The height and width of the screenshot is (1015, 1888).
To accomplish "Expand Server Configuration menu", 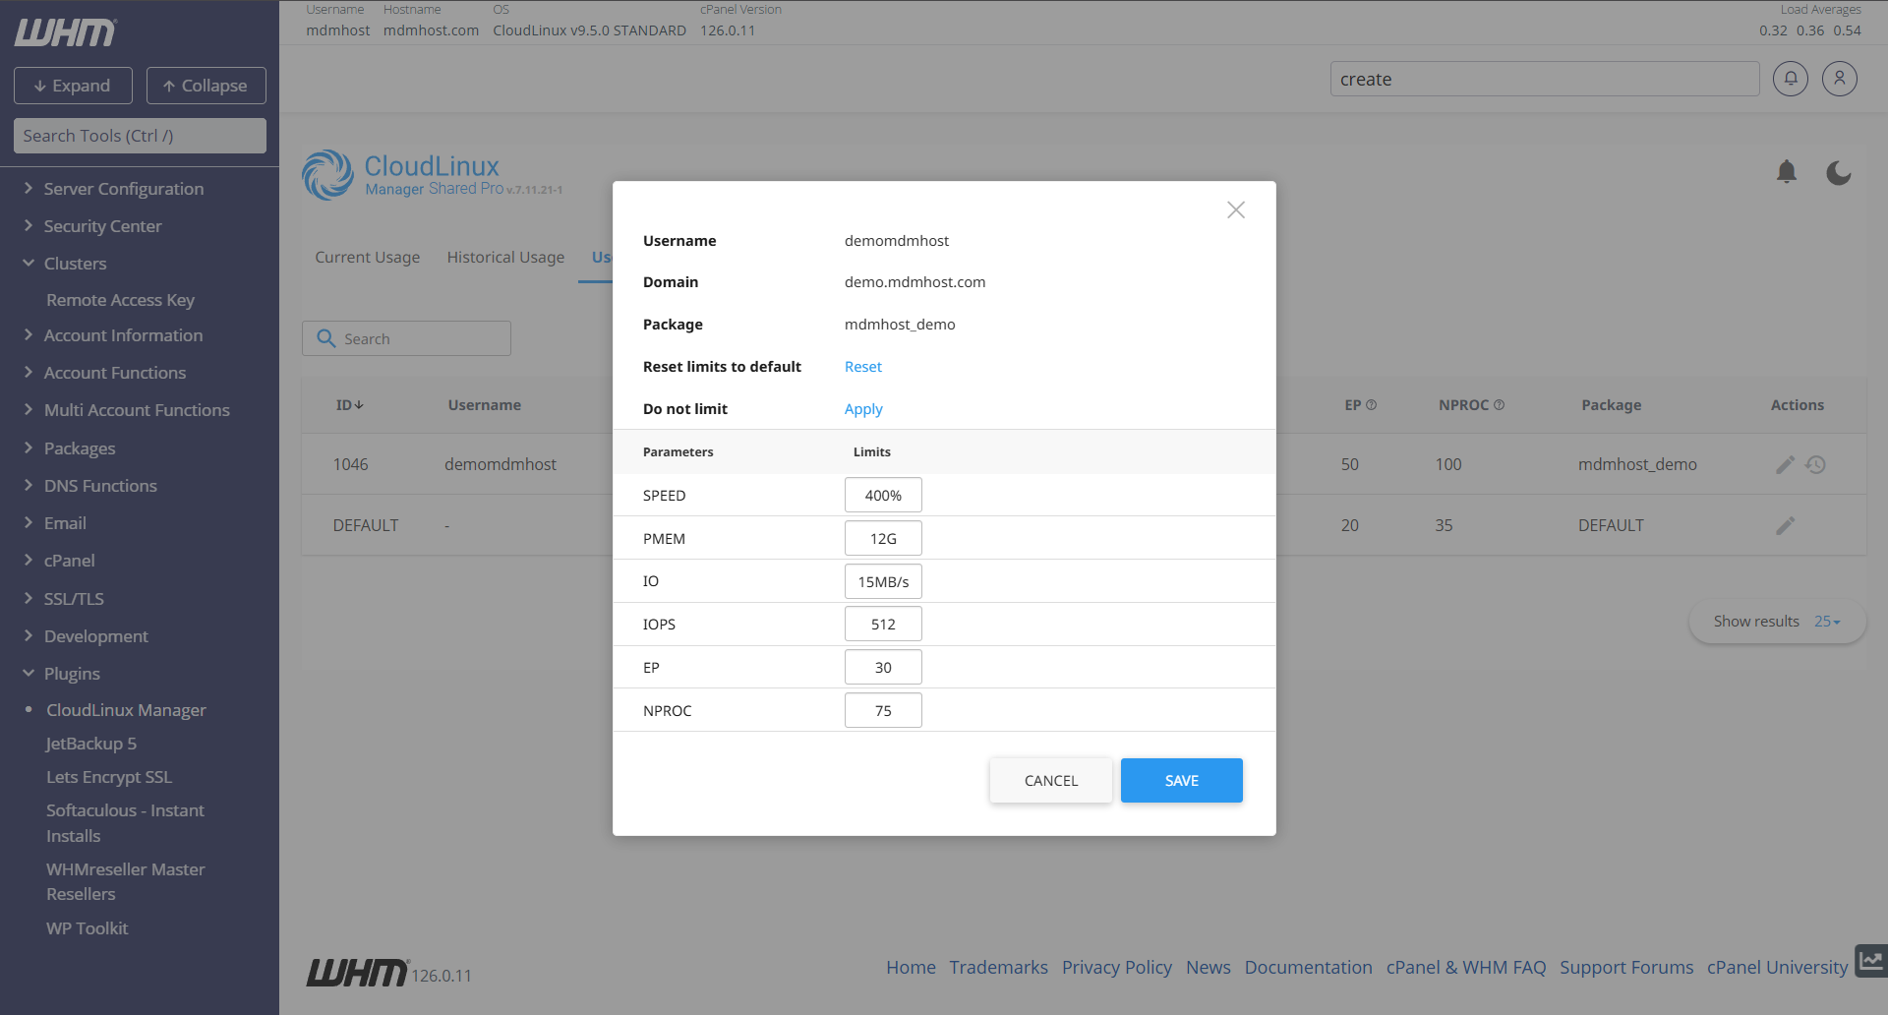I will (x=123, y=188).
